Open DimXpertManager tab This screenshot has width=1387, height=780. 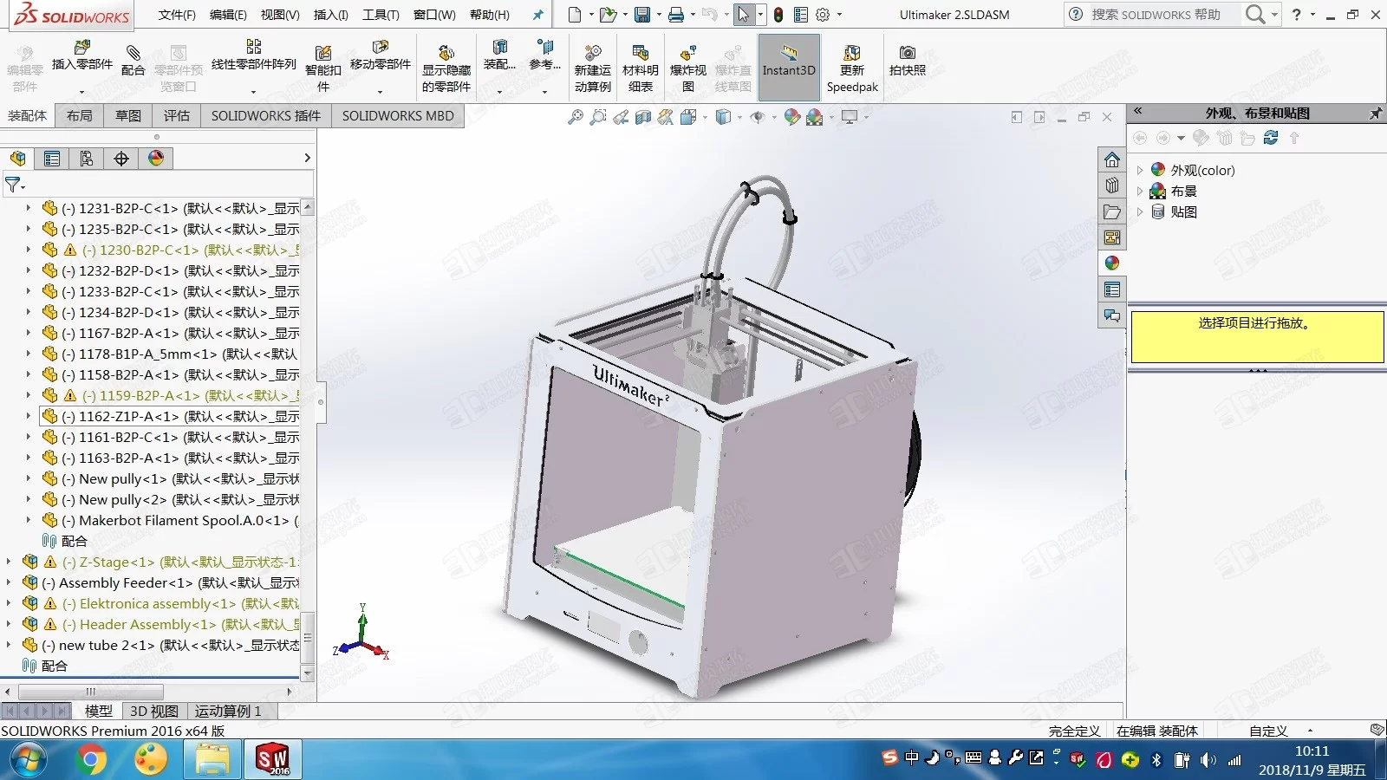click(x=121, y=159)
